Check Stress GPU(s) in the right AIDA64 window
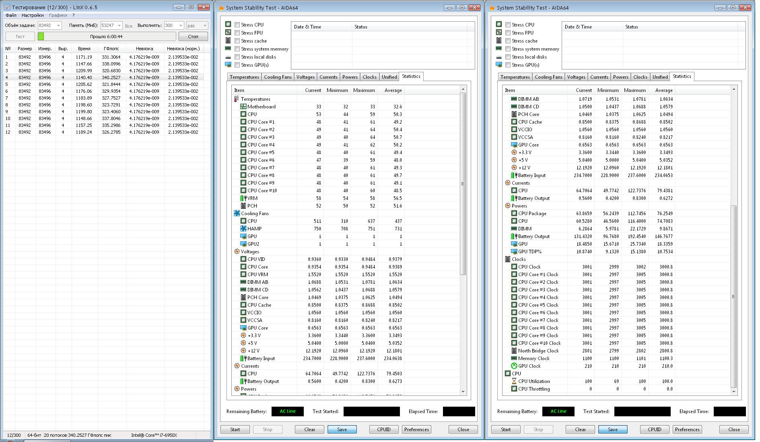Viewport: 760px width, 442px height. pyautogui.click(x=508, y=65)
